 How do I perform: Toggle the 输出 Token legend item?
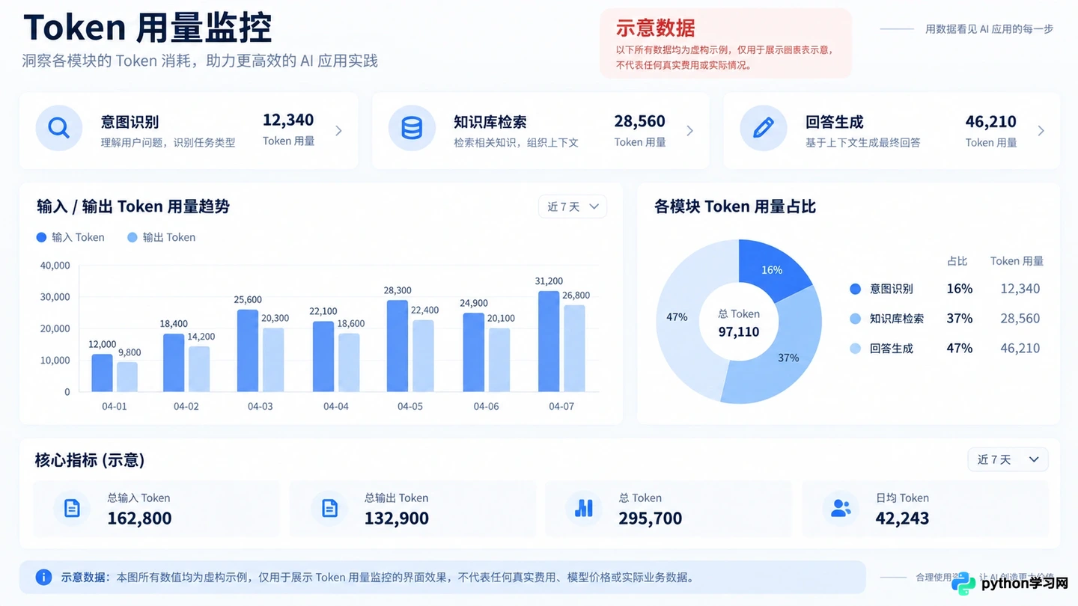tap(161, 237)
